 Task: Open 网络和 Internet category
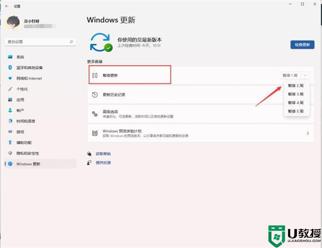40,78
